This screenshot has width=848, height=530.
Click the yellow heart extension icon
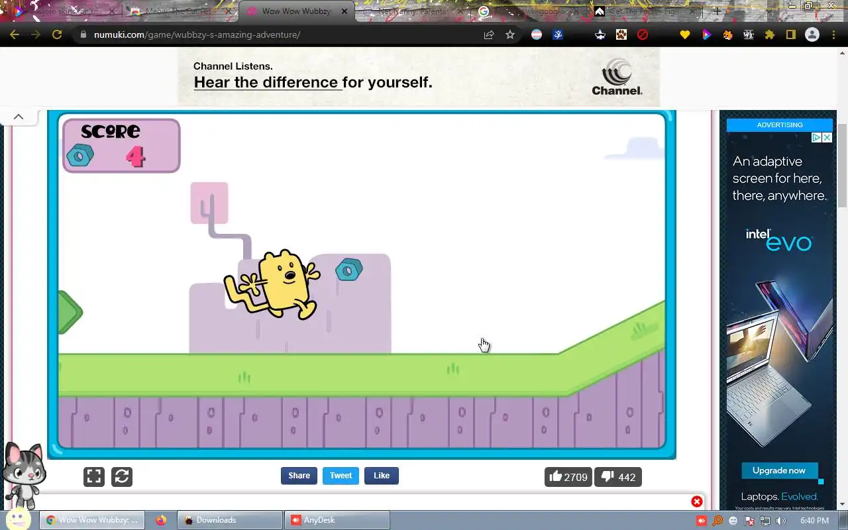click(x=685, y=34)
